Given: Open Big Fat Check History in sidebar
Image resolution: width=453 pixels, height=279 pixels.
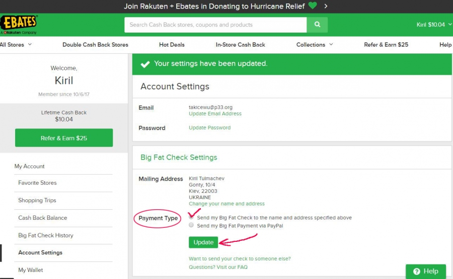Looking at the screenshot, I should 46,235.
